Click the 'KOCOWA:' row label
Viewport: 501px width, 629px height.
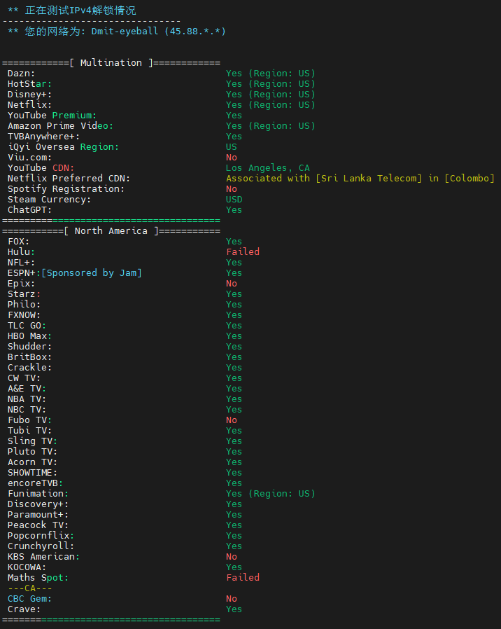click(x=27, y=567)
